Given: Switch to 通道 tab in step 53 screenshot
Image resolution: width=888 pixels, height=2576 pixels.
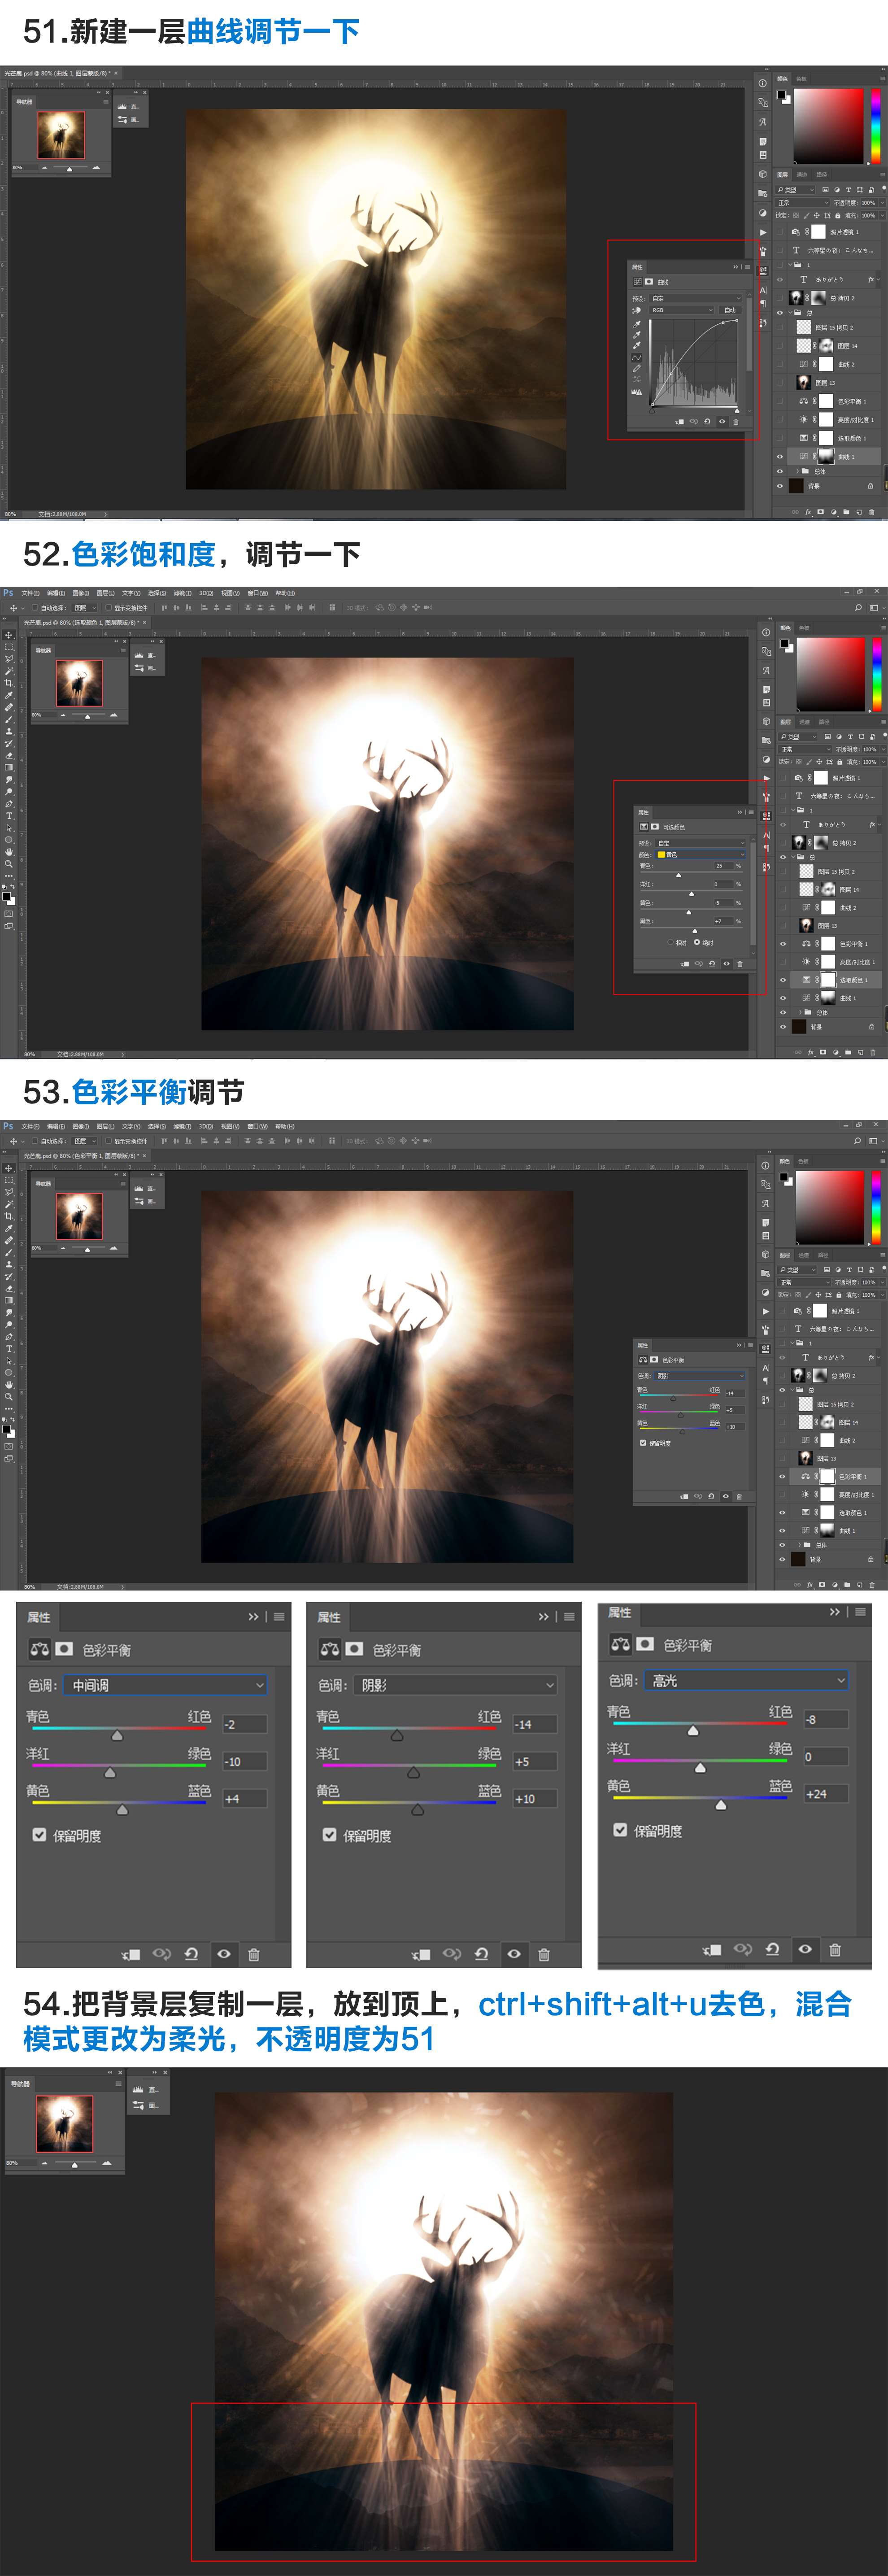Looking at the screenshot, I should tap(805, 1254).
